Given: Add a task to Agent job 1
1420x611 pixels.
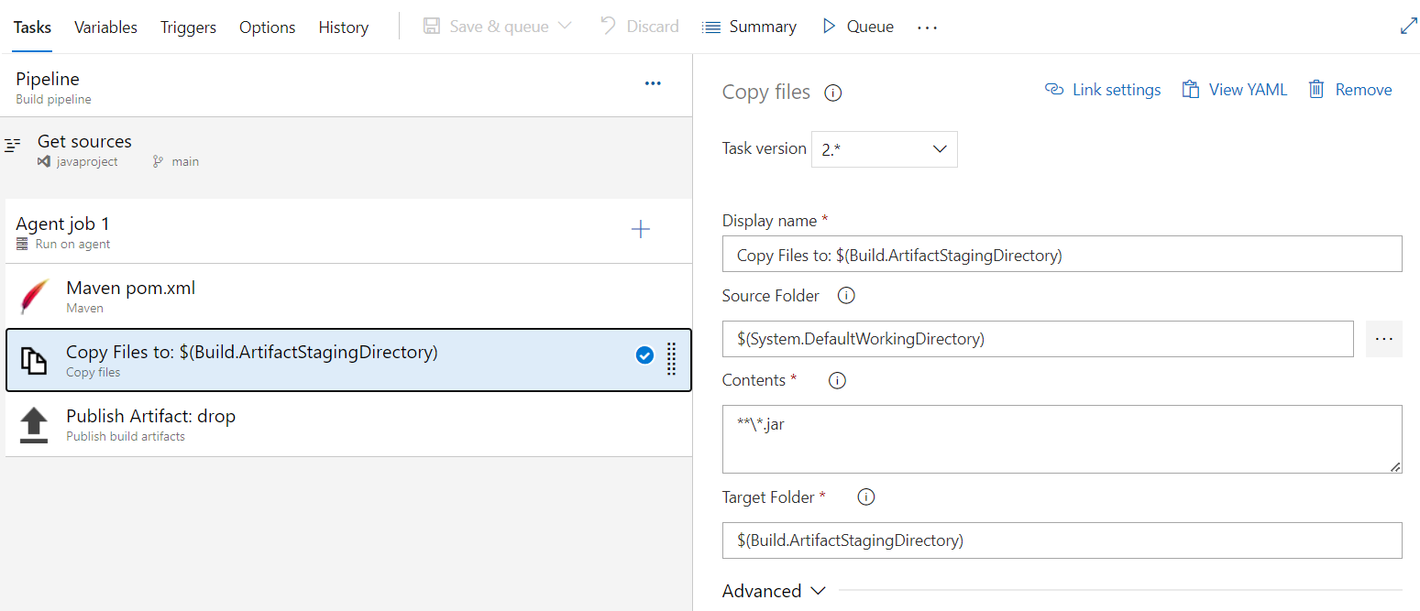Looking at the screenshot, I should point(641,229).
